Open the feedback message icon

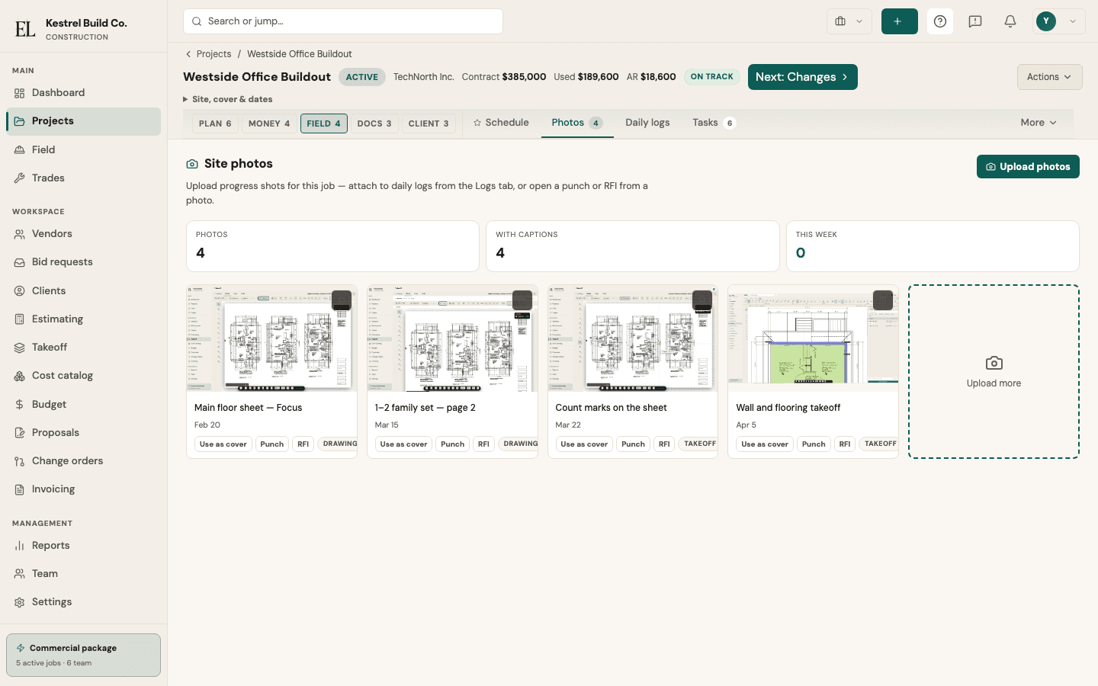coord(975,21)
